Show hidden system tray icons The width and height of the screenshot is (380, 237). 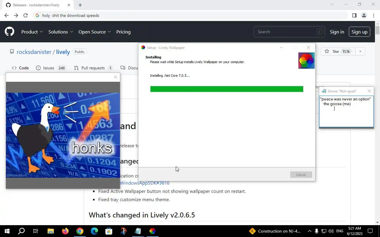(x=309, y=231)
